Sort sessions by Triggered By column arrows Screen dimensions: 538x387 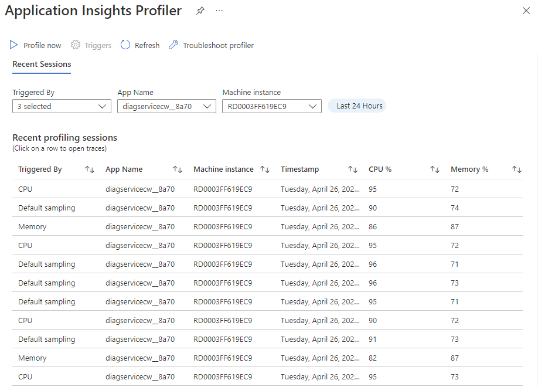click(x=90, y=169)
